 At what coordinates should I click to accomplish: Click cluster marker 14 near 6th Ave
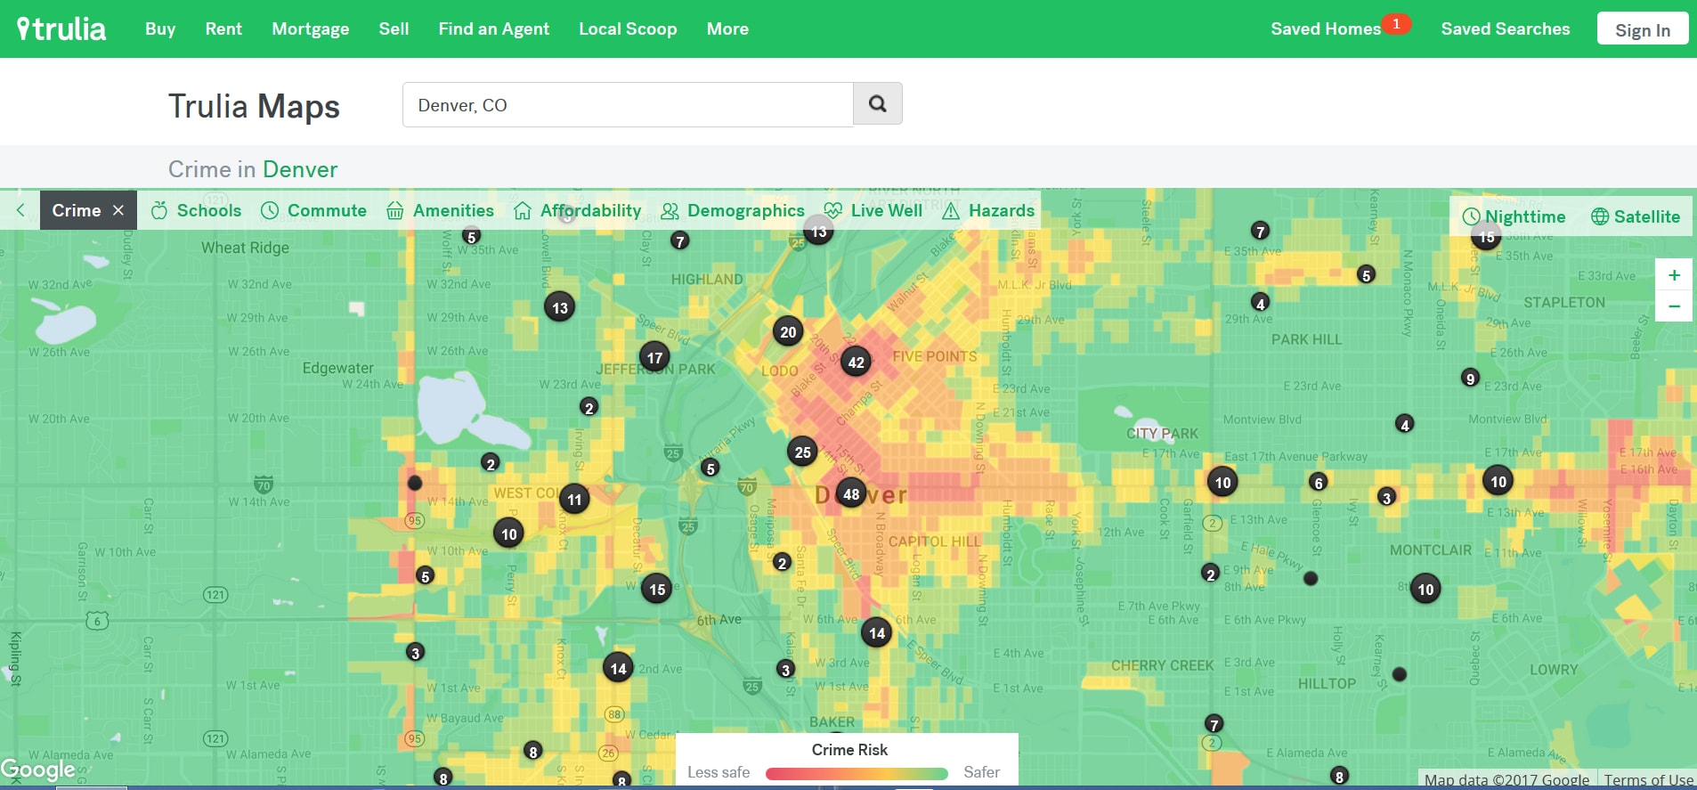tap(877, 632)
